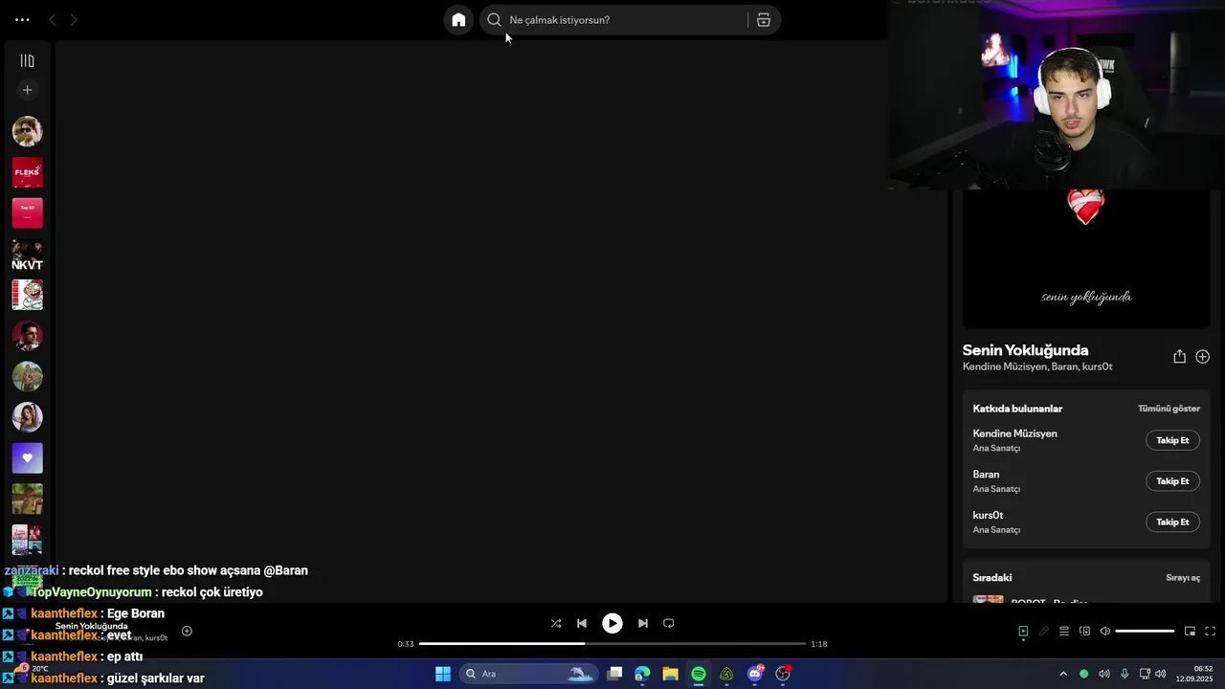
Task: Toggle Now Playing view panel
Action: (1023, 632)
